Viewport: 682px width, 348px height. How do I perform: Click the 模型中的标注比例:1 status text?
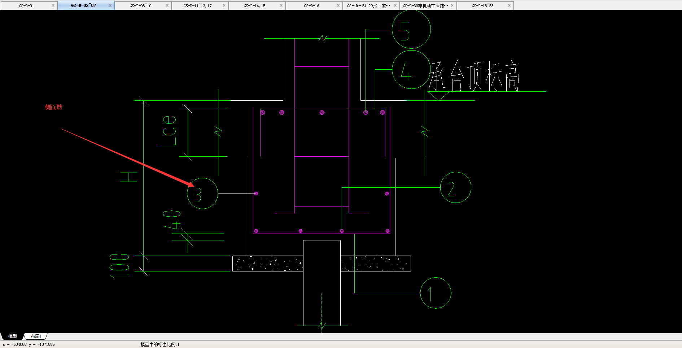pyautogui.click(x=160, y=344)
